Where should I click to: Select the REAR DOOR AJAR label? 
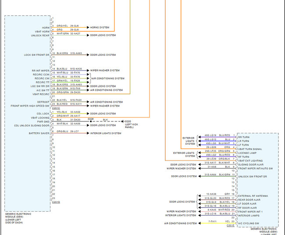249,200
